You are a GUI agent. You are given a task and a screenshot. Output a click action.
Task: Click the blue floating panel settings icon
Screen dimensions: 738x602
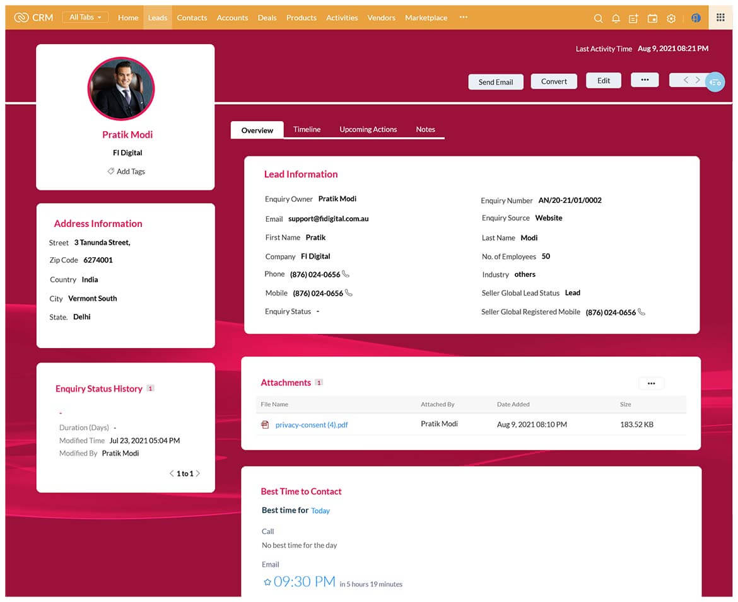[715, 82]
